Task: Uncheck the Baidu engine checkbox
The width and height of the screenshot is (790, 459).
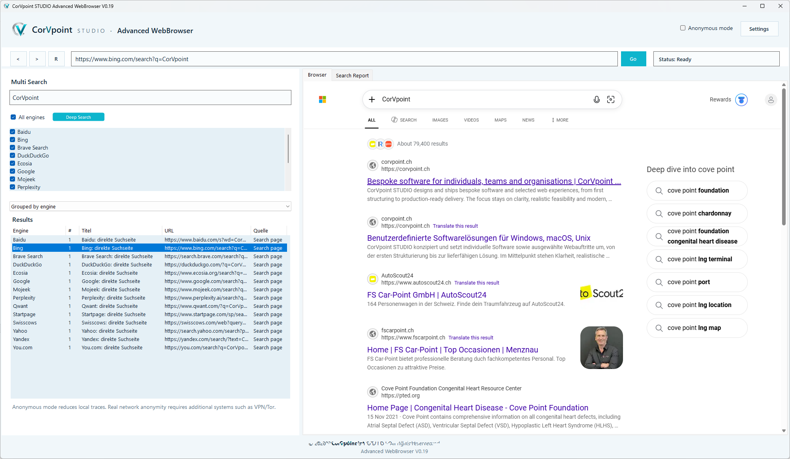Action: tap(13, 132)
